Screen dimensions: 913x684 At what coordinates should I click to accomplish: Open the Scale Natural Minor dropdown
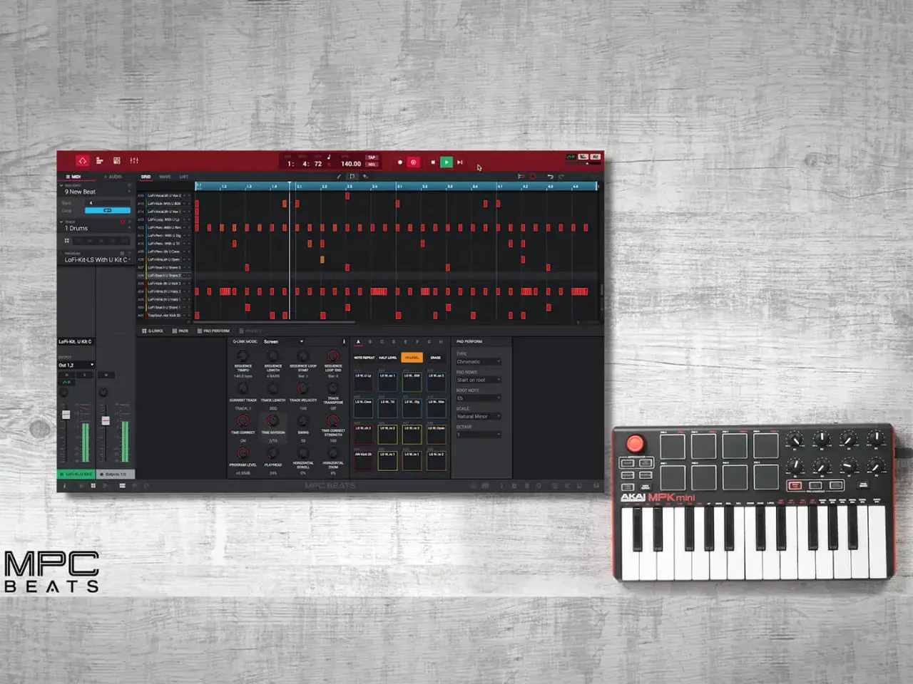click(x=478, y=417)
